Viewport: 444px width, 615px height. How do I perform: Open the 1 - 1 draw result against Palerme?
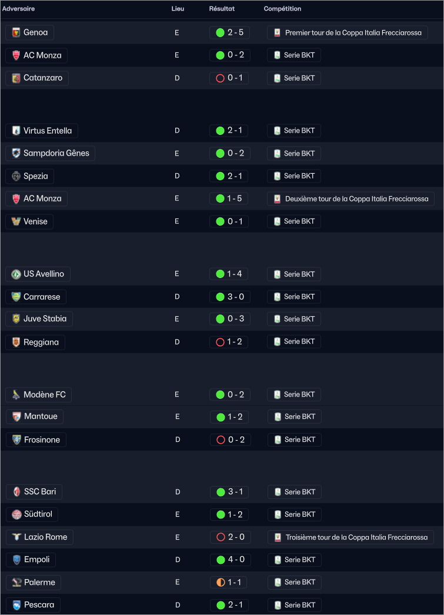[x=229, y=583]
